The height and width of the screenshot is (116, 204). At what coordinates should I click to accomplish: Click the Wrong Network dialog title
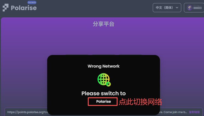[104, 66]
